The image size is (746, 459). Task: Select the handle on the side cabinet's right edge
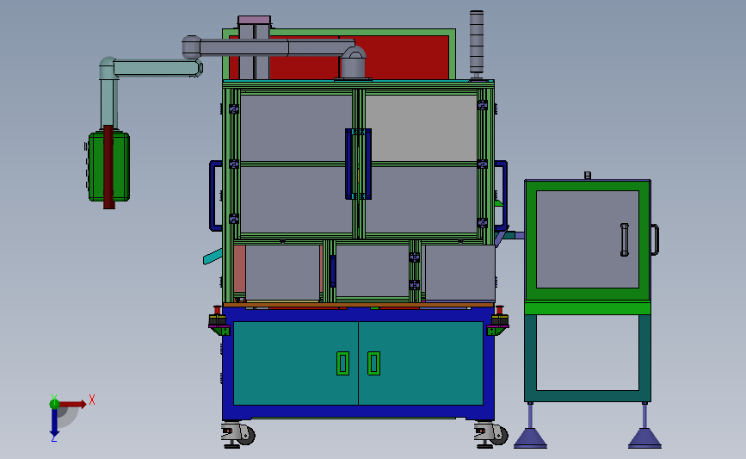point(655,239)
